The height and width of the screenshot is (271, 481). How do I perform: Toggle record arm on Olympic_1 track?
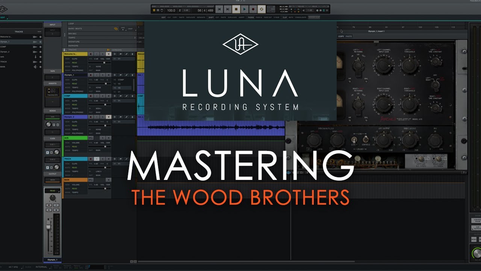tap(91, 75)
